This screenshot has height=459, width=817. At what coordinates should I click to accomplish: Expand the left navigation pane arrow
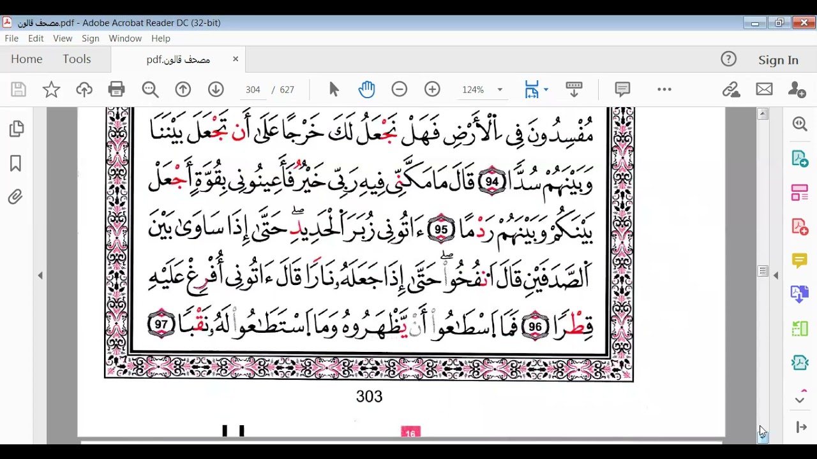[40, 275]
